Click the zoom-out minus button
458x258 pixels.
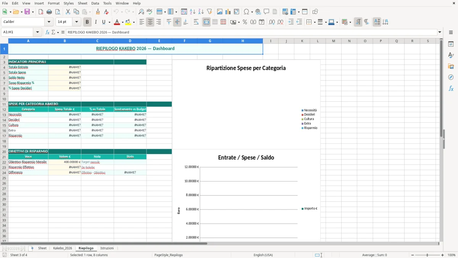(x=412, y=255)
